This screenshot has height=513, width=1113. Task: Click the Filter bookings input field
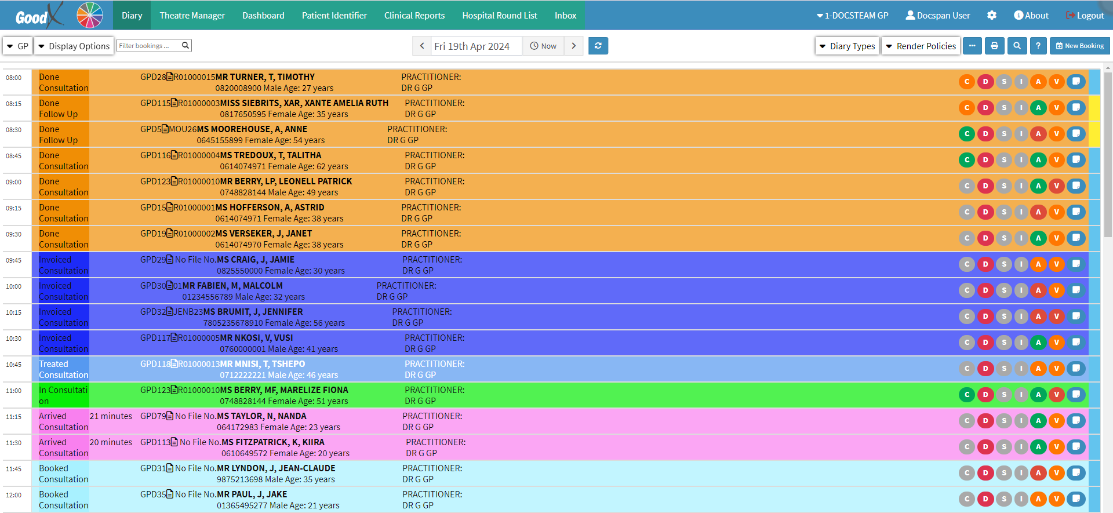tap(149, 46)
